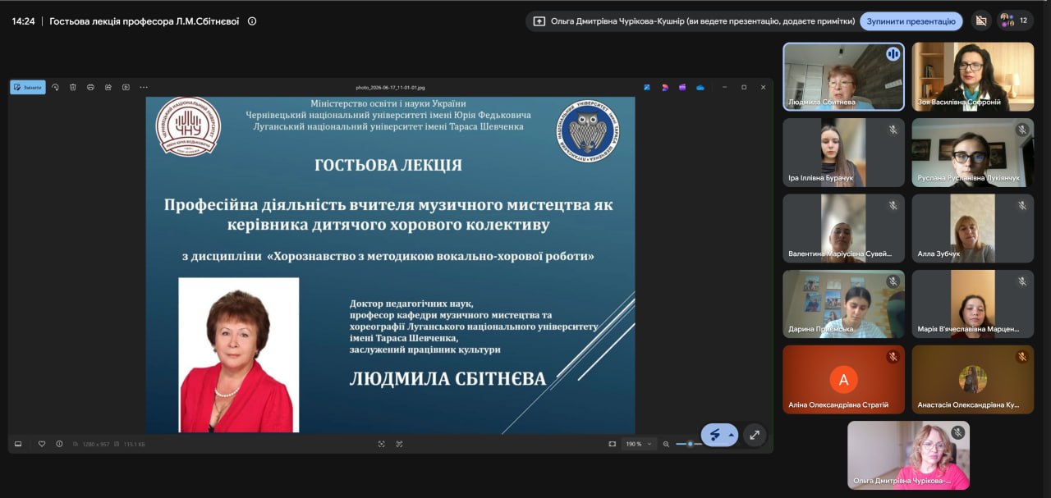Viewport: 1051px width, 498px height.
Task: Expand the presentation annotation options arrow
Action: click(731, 435)
